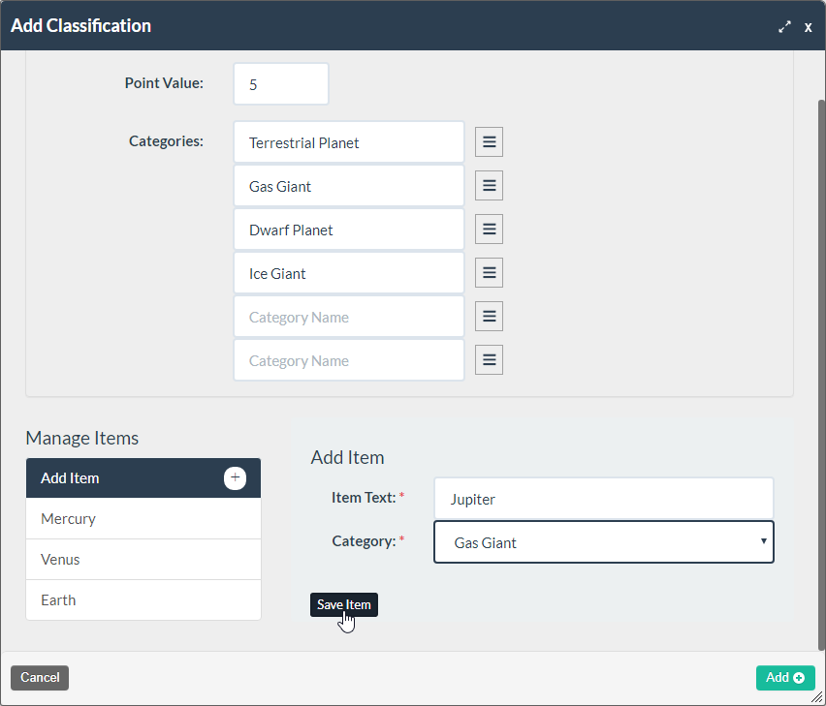Click the Item Text field containing Jupiter

click(604, 498)
